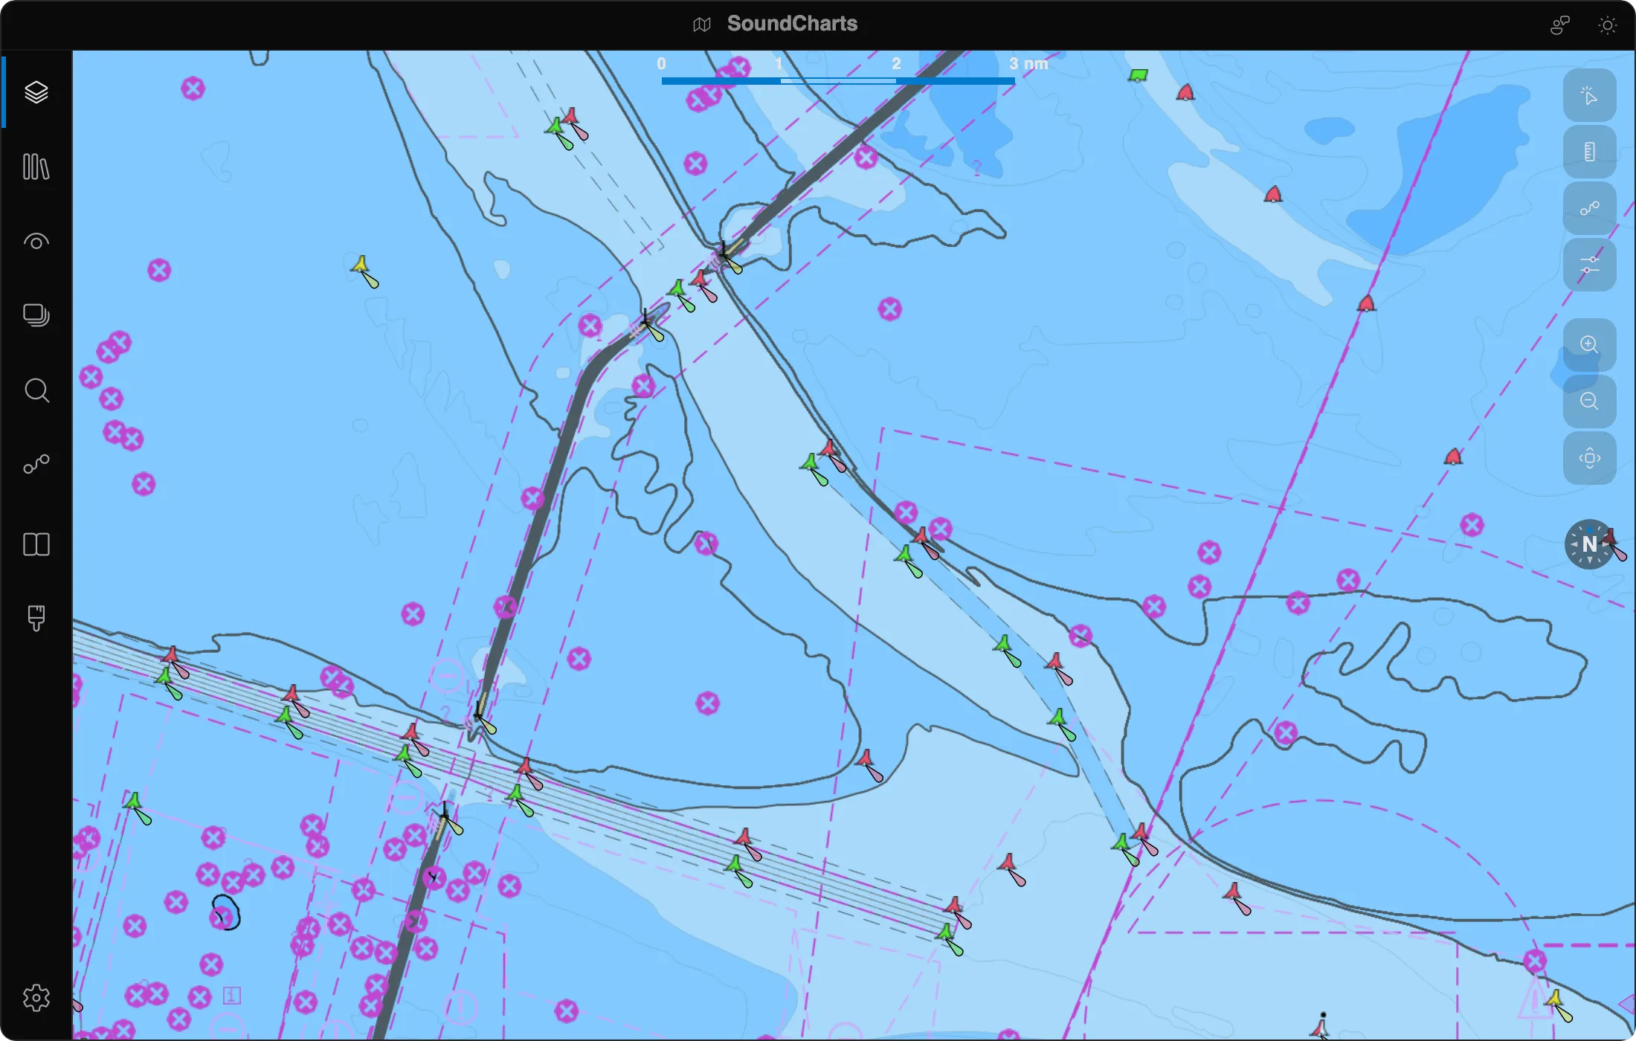Activate the cursor pick tool button

point(1589,95)
